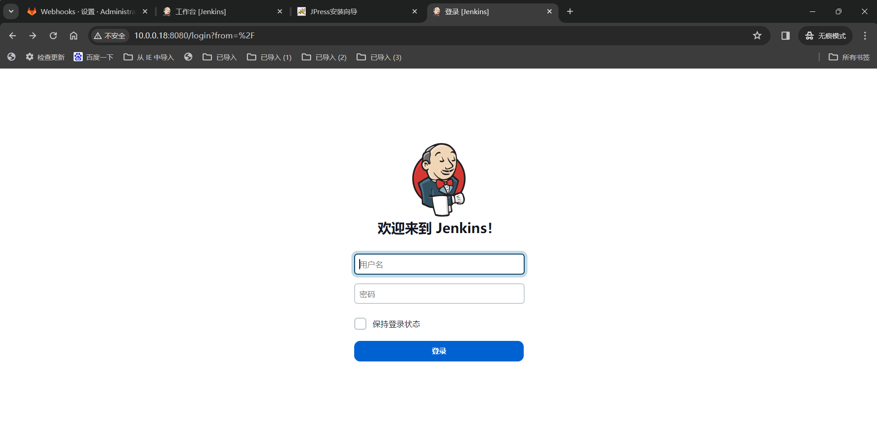Go back to the previous page
This screenshot has width=877, height=430.
coord(12,36)
